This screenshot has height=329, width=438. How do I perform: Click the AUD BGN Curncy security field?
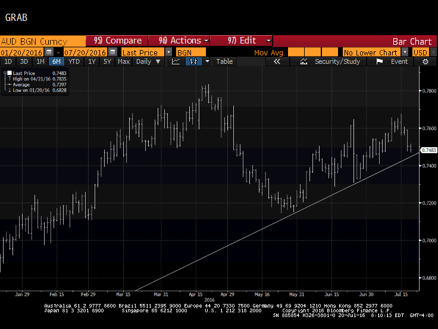pos(43,41)
